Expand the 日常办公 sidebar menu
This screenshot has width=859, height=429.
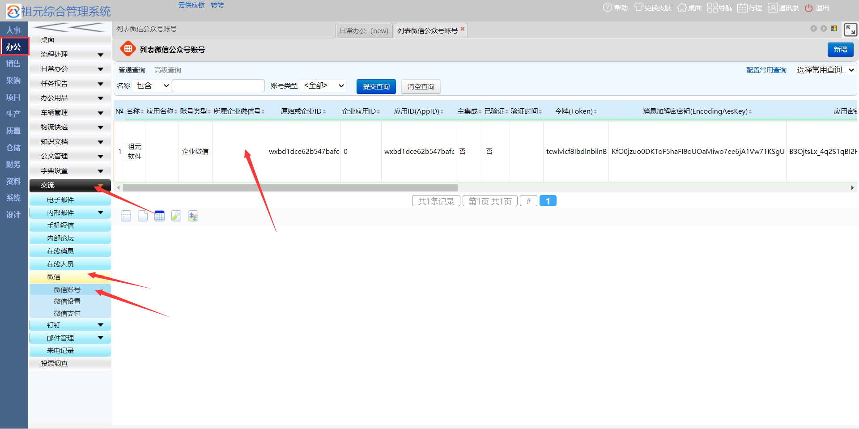tap(70, 69)
